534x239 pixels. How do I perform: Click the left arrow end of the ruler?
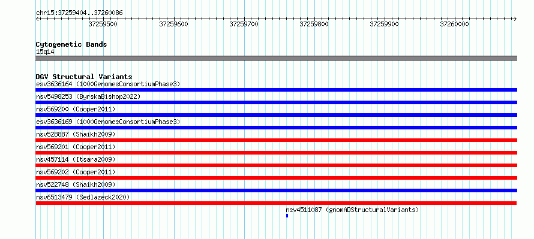click(37, 19)
